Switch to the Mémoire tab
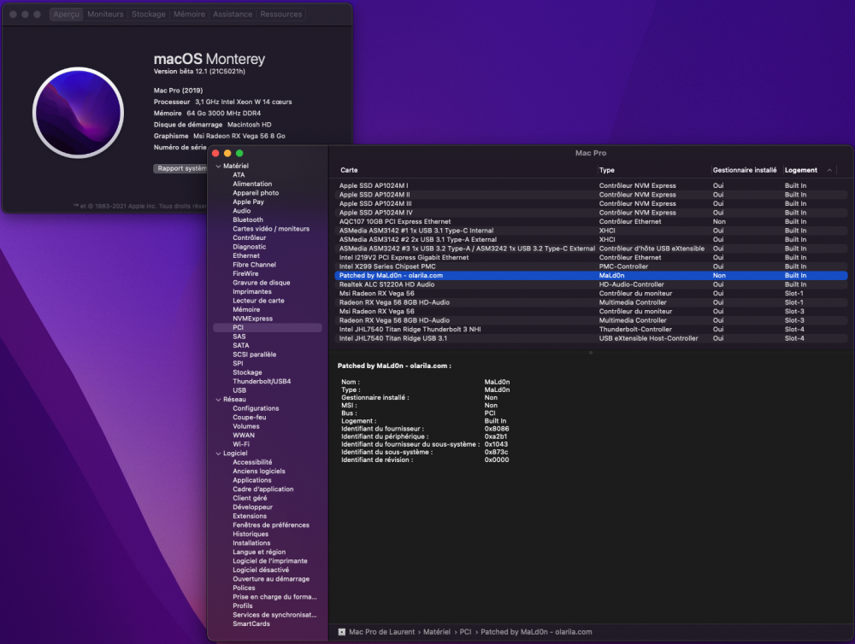Image resolution: width=855 pixels, height=644 pixels. tap(189, 15)
